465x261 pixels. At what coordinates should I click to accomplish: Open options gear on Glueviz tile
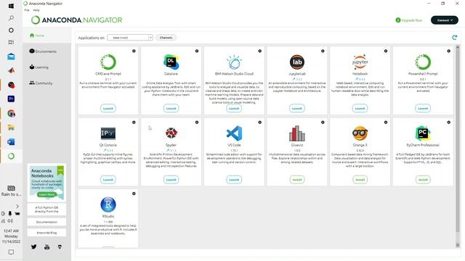323,123
